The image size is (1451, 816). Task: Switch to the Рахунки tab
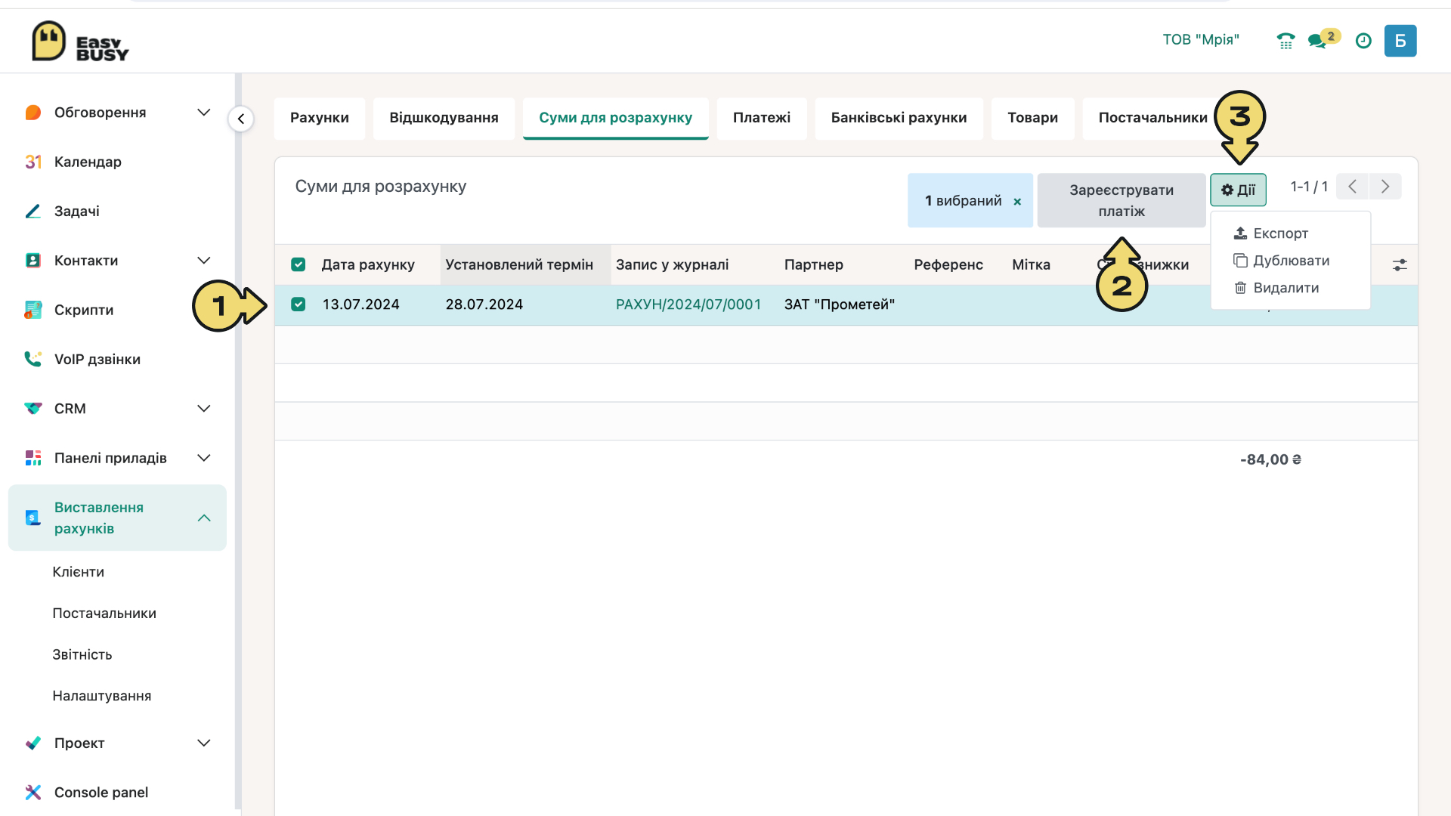[x=320, y=118]
